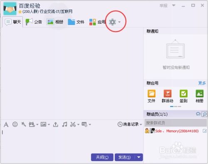Viewport: 208px width, 164px height.
Task: Click the edit icon beside member Sole
Action: 205,131
